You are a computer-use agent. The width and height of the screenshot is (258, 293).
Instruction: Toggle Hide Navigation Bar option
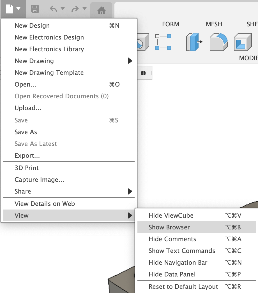(x=178, y=262)
